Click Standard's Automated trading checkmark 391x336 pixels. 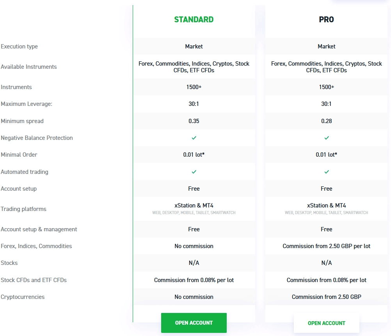[194, 172]
